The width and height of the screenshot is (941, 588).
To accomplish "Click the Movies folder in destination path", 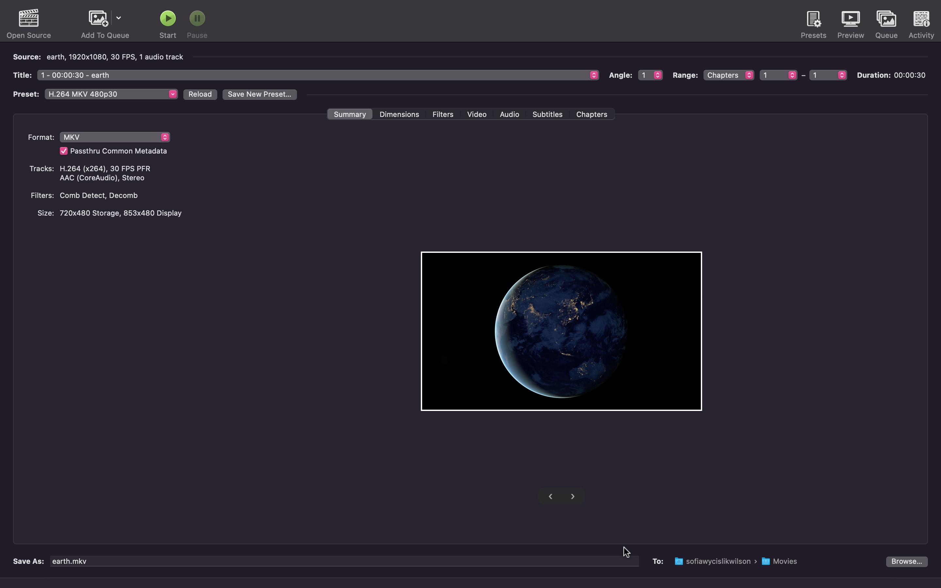I will pos(779,561).
